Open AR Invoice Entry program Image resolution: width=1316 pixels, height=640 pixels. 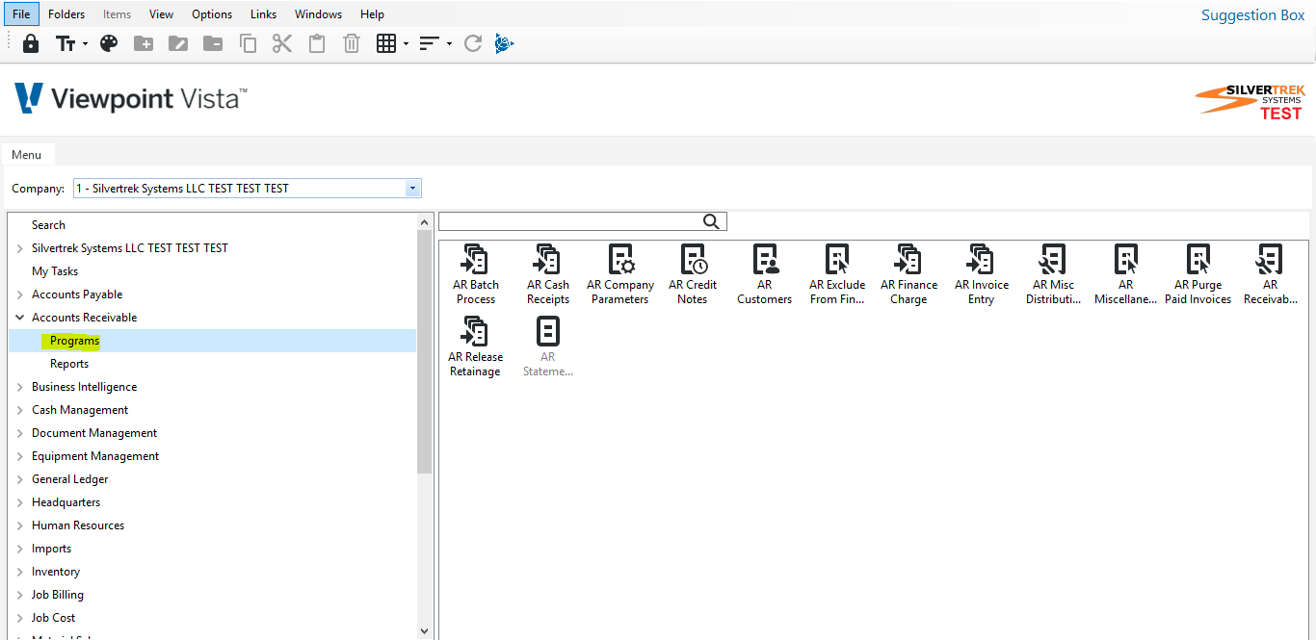click(982, 275)
